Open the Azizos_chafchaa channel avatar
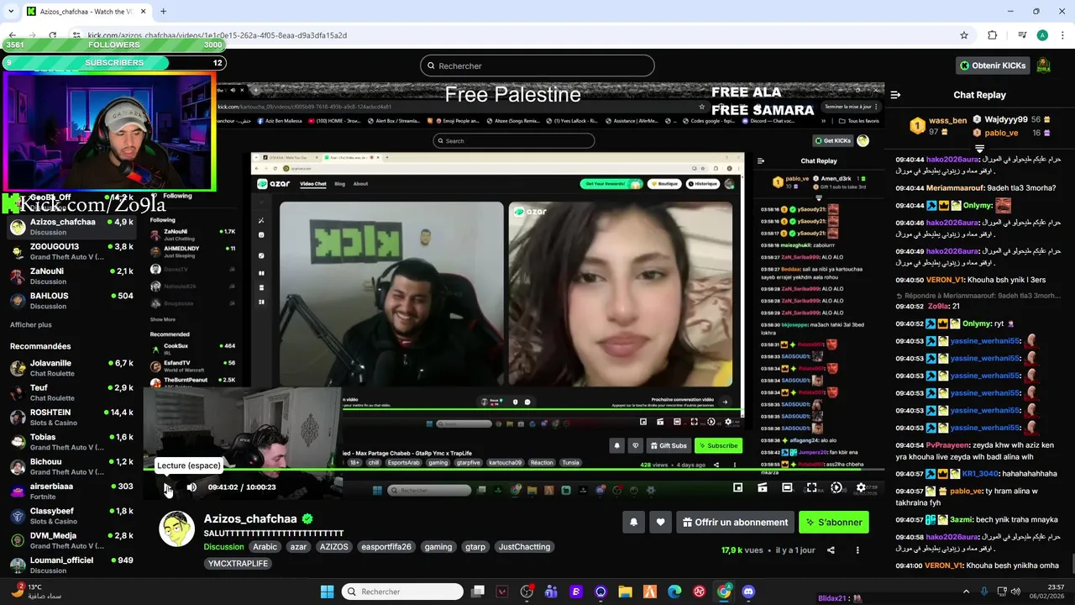The height and width of the screenshot is (605, 1075). coord(176,529)
